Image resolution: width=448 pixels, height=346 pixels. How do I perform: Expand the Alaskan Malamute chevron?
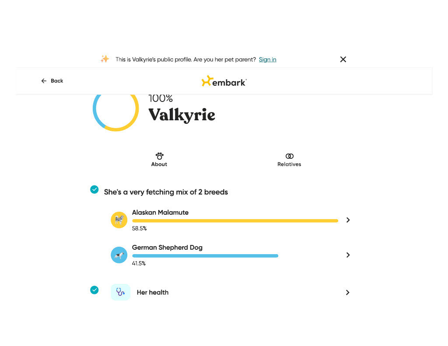coord(348,220)
